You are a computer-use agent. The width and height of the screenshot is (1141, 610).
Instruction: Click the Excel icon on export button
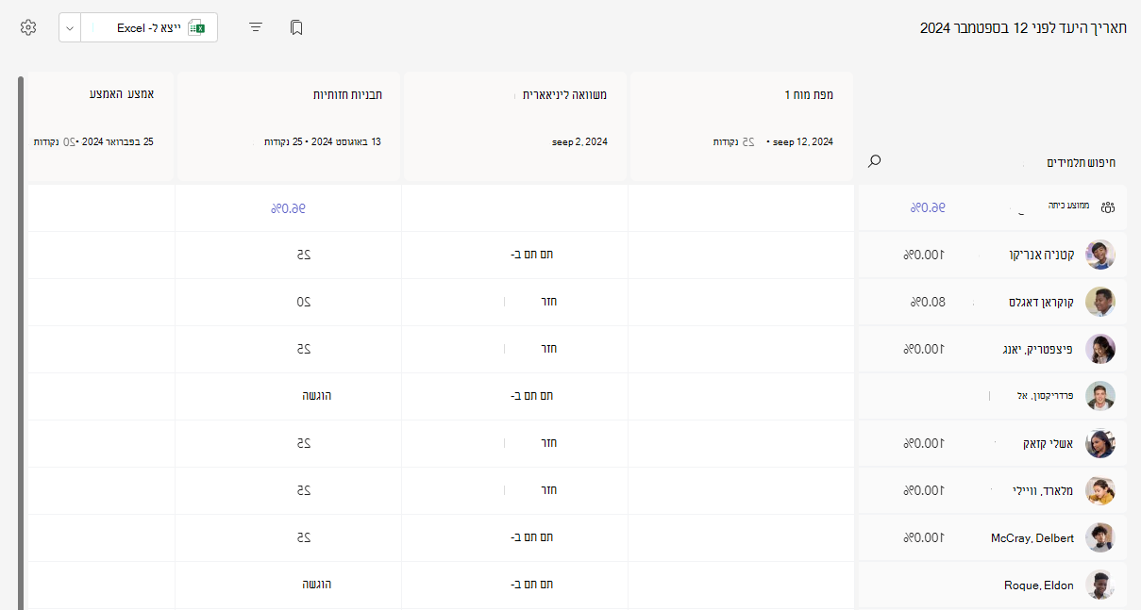click(x=196, y=27)
